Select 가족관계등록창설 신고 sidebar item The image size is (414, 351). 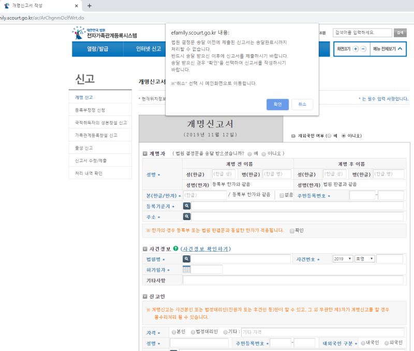tap(100, 135)
